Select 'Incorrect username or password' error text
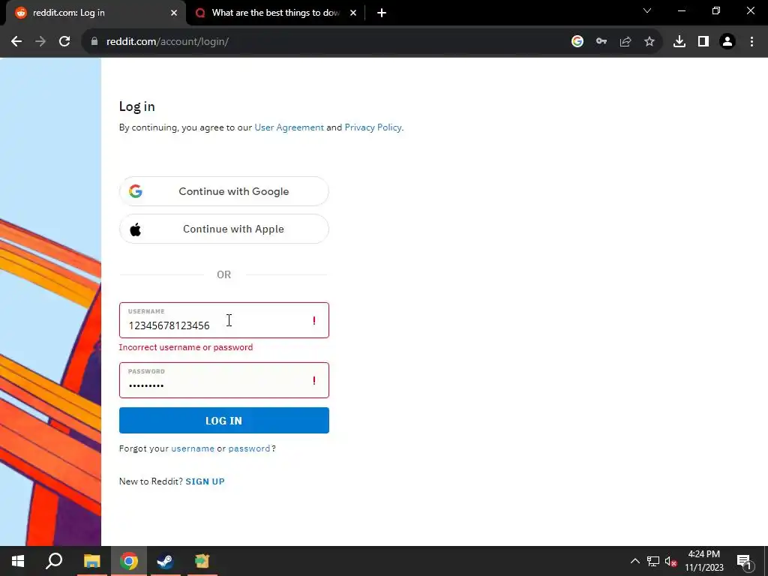The height and width of the screenshot is (576, 768). click(186, 347)
